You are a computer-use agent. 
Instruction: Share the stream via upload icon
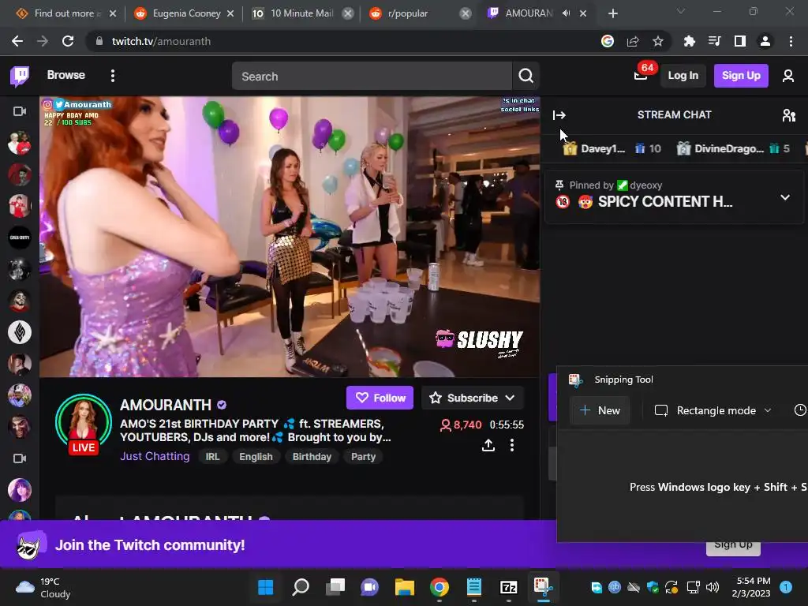488,445
